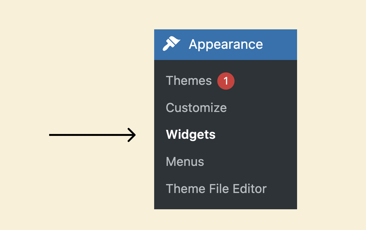Click the horizontal shaft of the black arrow

click(x=89, y=135)
